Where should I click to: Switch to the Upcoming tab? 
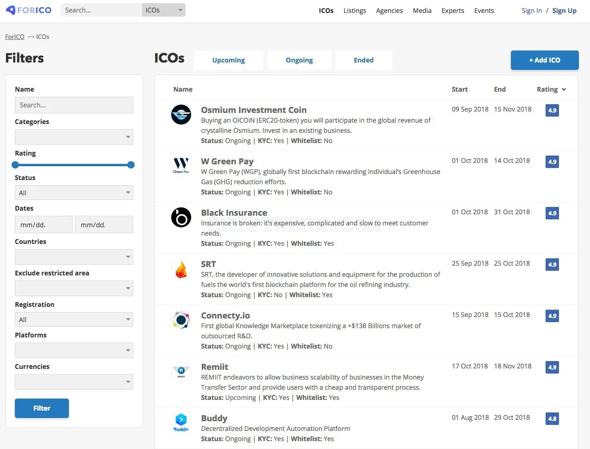coord(229,60)
